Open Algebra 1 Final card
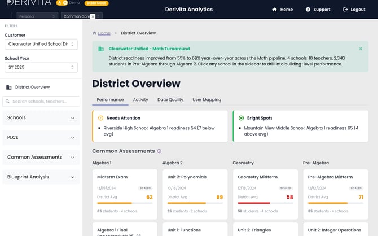378x236 pixels. click(125, 229)
